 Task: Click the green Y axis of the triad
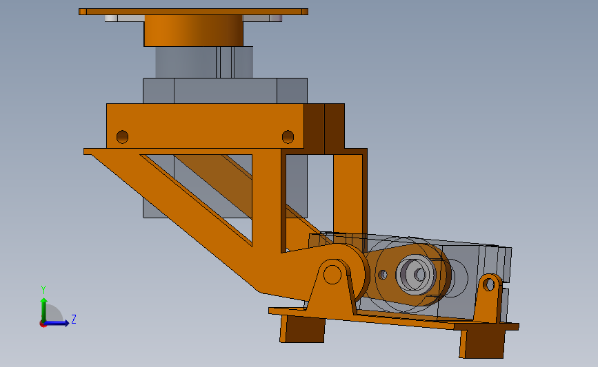(x=43, y=309)
